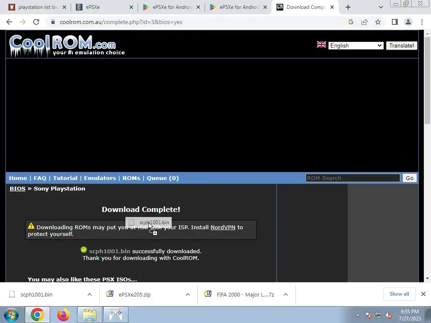Switch to the second ePSXe for Android tab
This screenshot has height=323, width=431.
click(238, 7)
